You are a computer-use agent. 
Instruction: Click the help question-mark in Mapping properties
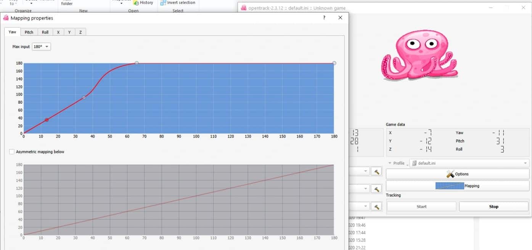[x=324, y=18]
